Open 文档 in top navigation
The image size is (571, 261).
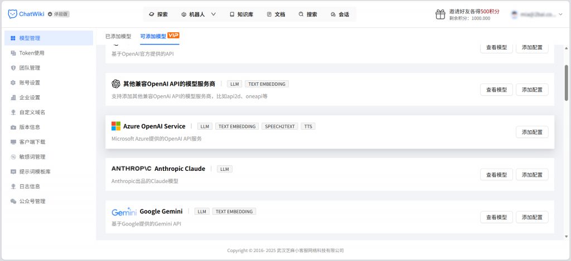276,14
